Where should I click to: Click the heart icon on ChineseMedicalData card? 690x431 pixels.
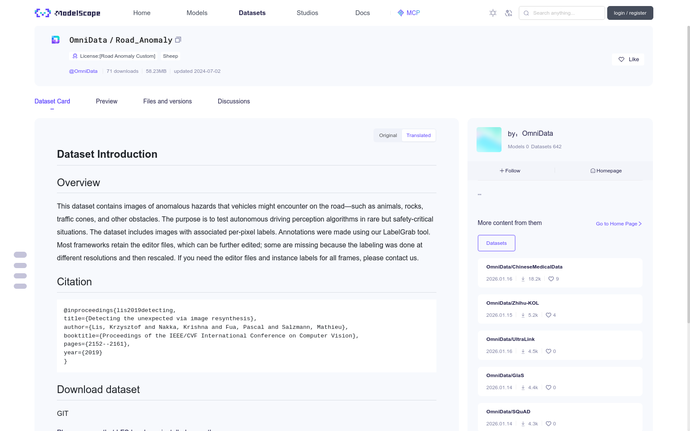coord(551,279)
